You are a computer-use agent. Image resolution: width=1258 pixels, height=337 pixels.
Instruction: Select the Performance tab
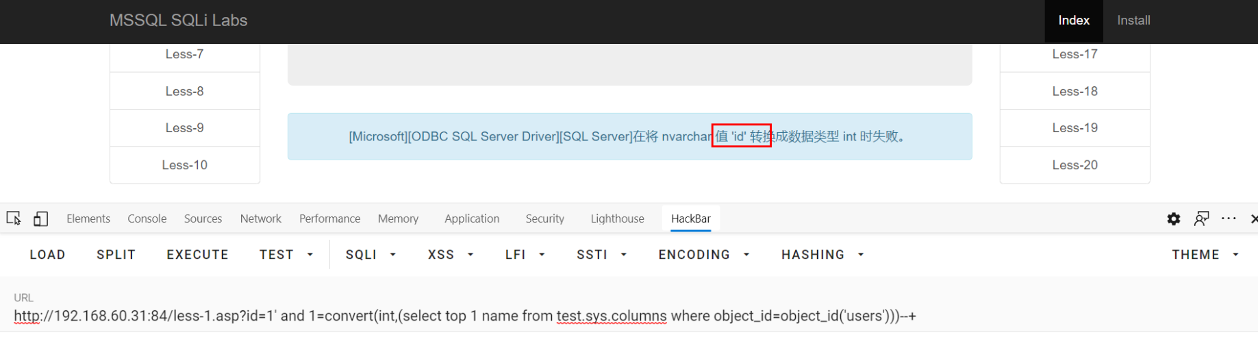point(329,219)
